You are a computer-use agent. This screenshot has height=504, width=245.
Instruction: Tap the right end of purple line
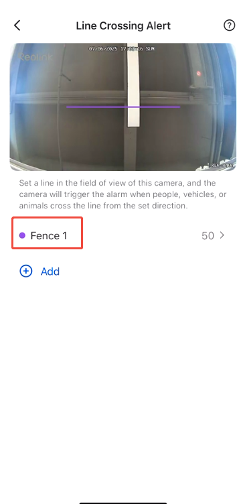[x=179, y=107]
